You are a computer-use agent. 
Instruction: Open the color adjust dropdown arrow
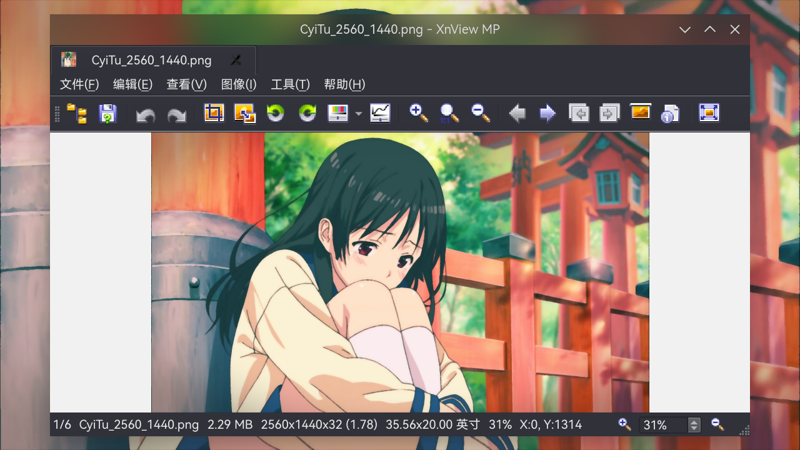359,114
